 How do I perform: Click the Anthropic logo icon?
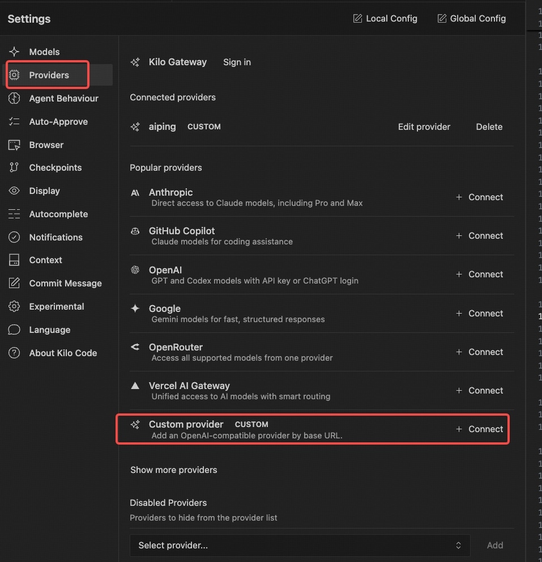pyautogui.click(x=135, y=193)
